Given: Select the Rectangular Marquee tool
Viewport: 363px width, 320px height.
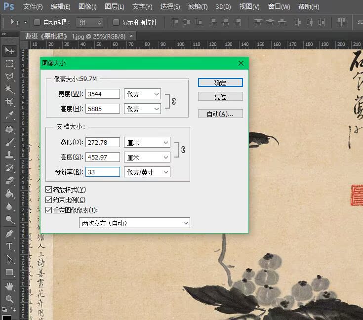Looking at the screenshot, I should click(x=9, y=63).
